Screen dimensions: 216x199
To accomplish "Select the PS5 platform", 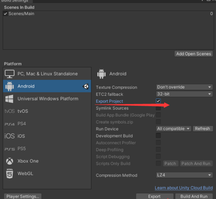I will [x=47, y=149].
